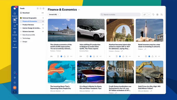Open the Feeds section icon

pos(15,20)
